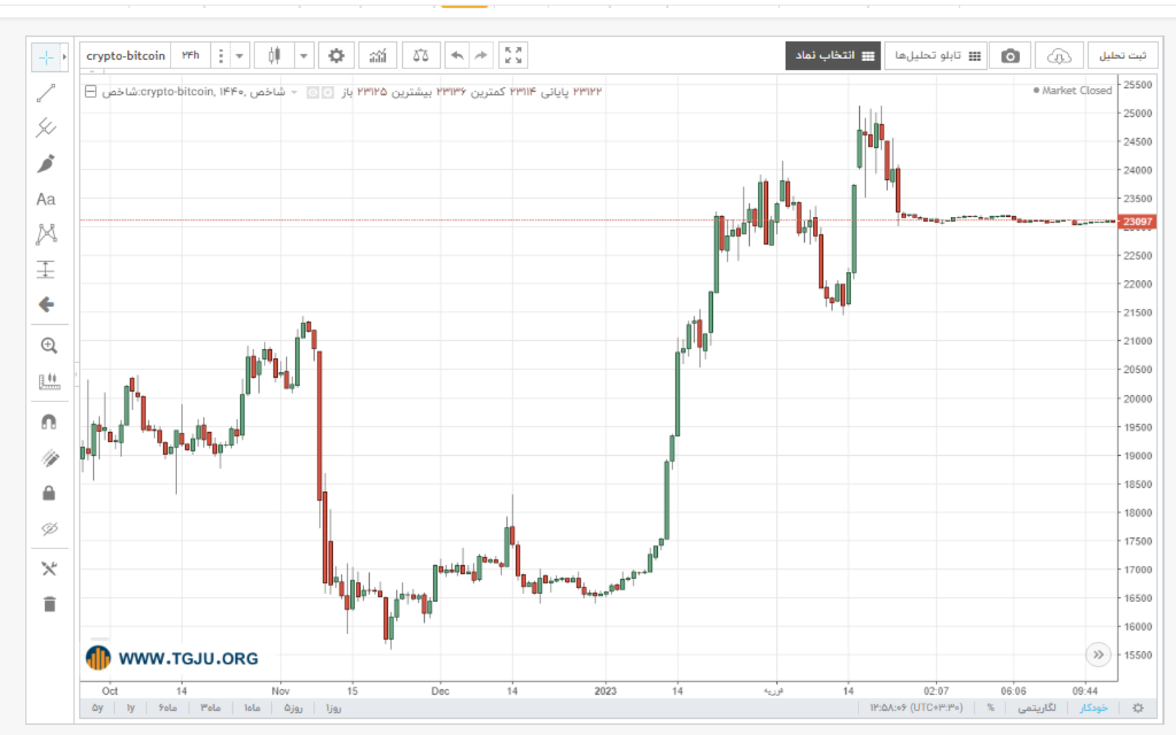The width and height of the screenshot is (1176, 735).
Task: Select the ۶ماه time range
Action: tap(168, 708)
